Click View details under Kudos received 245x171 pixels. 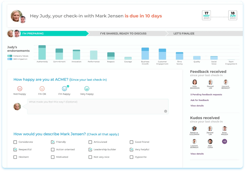197,154
